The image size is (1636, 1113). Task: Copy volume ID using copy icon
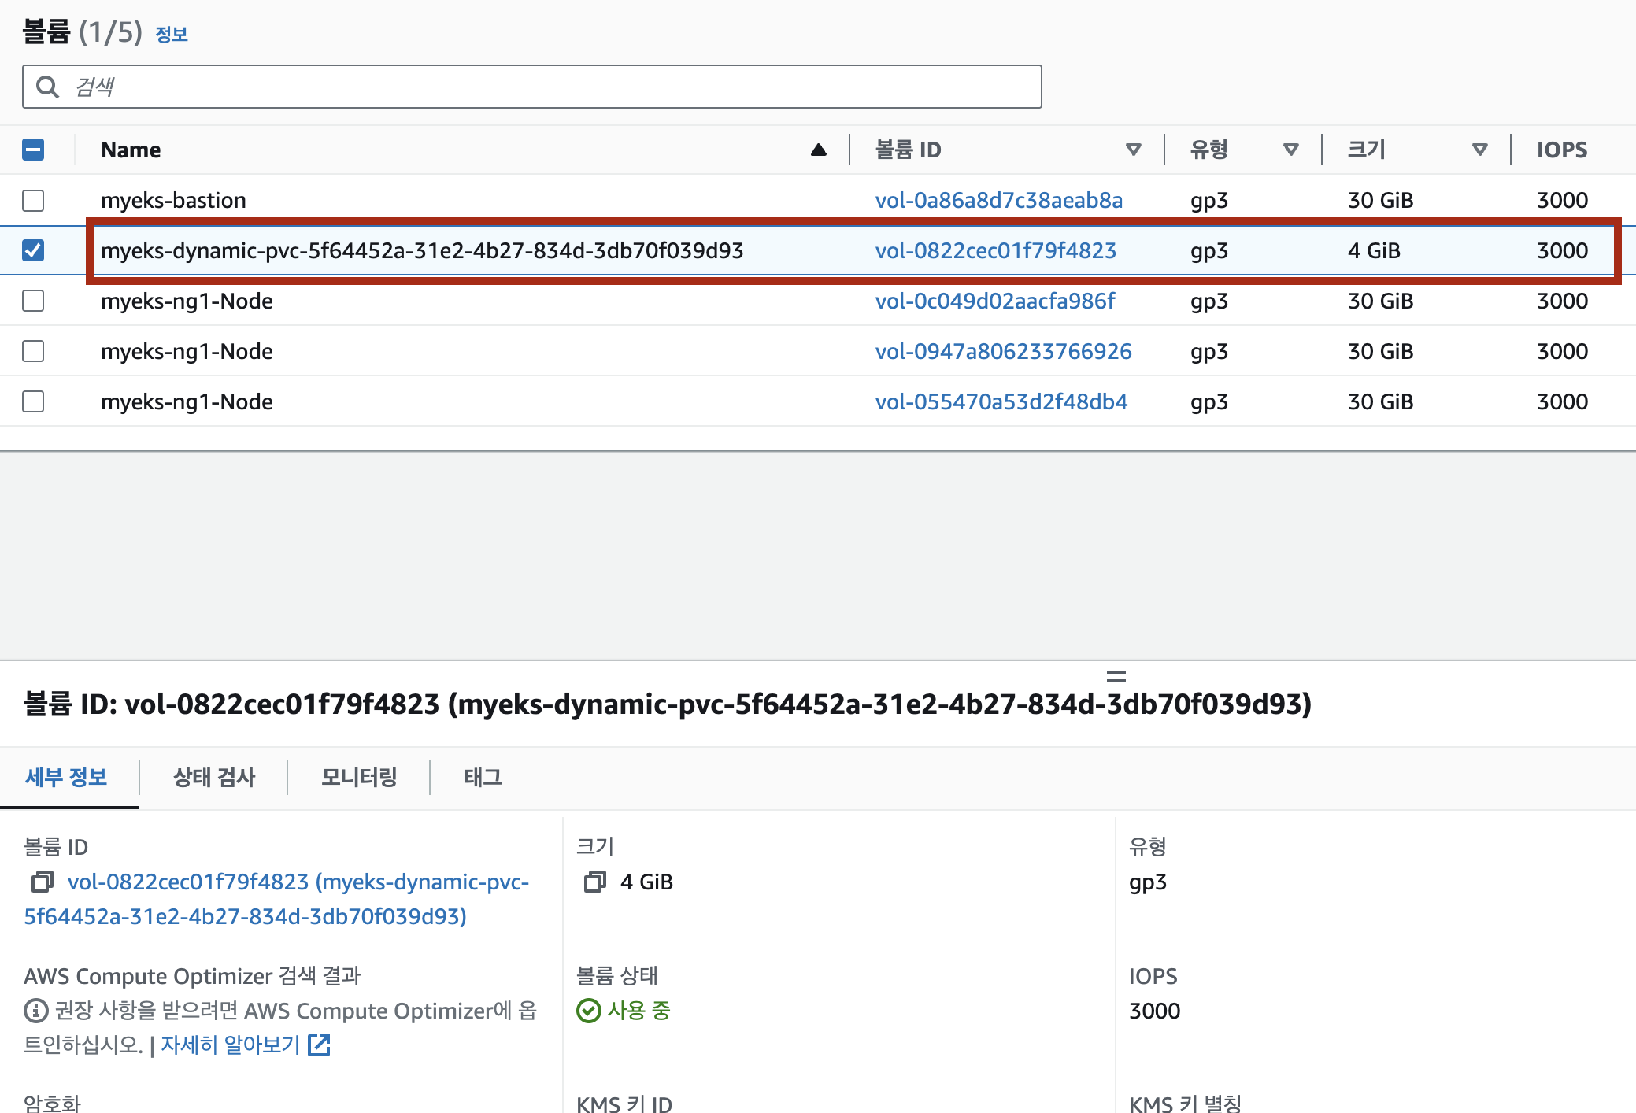[x=42, y=882]
